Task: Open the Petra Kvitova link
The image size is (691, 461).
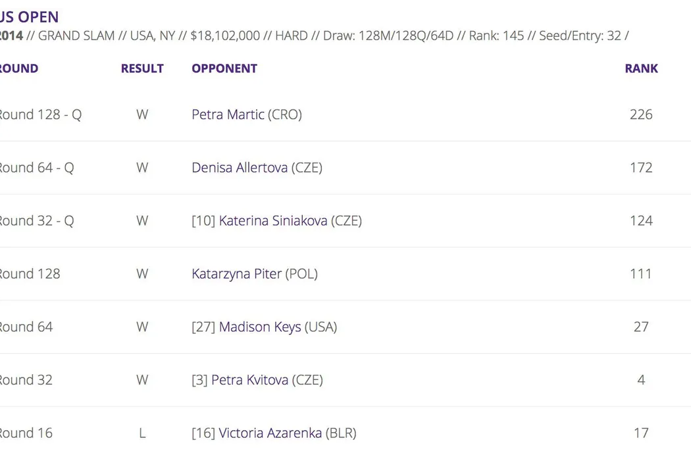Action: [x=249, y=380]
